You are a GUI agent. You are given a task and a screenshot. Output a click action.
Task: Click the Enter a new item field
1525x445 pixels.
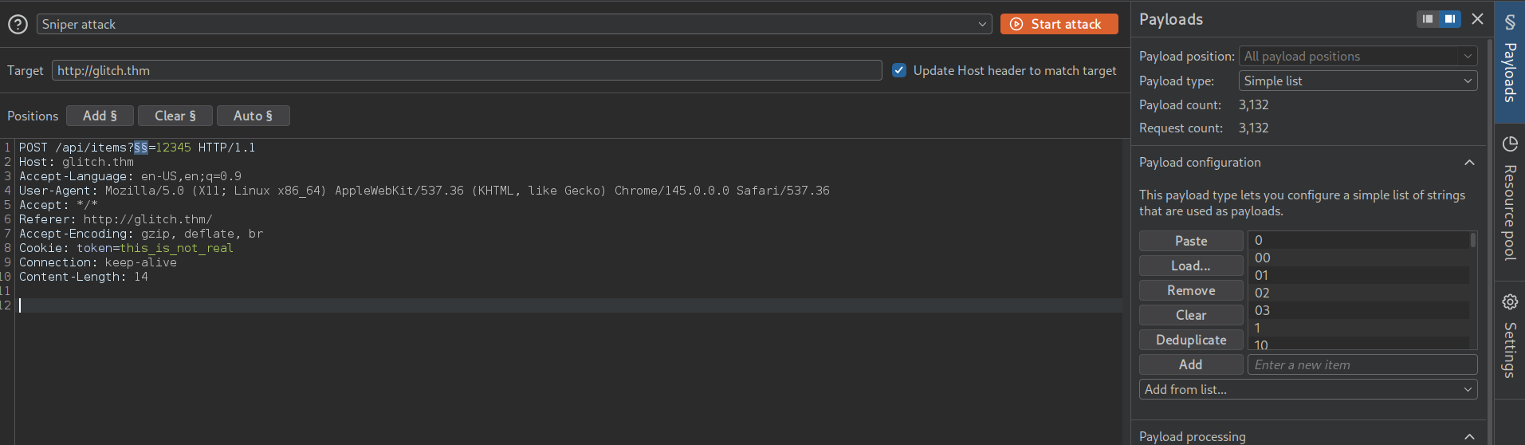(x=1362, y=364)
